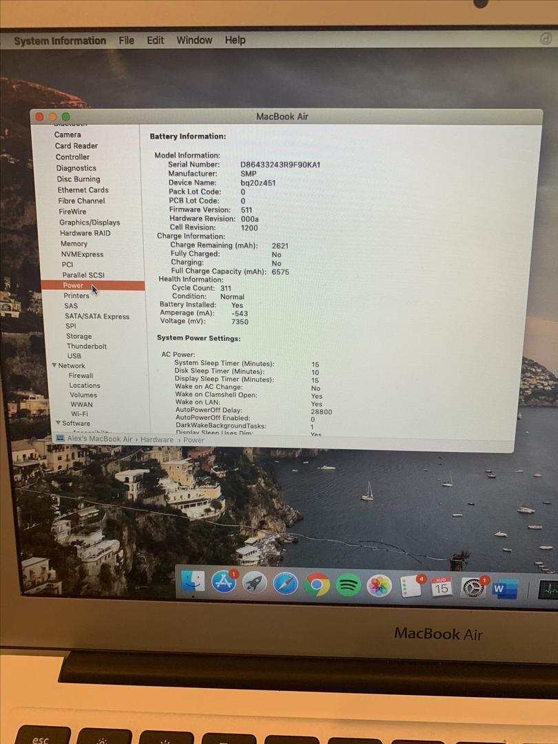Open Launchpad rocket icon in Dock
The height and width of the screenshot is (744, 558).
(x=255, y=583)
